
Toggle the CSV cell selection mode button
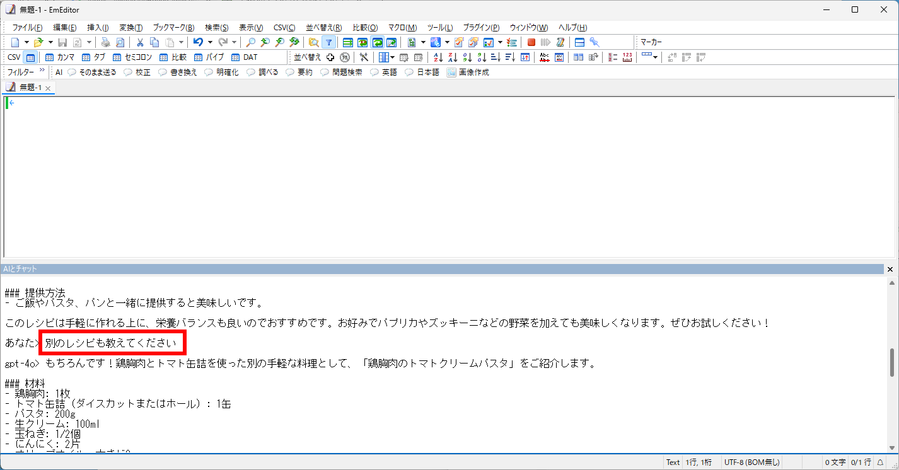(31, 57)
